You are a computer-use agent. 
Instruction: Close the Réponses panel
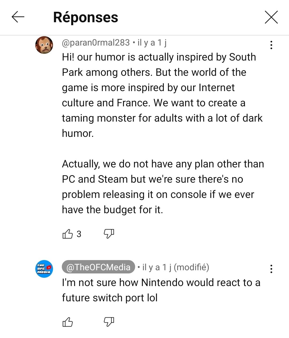tap(271, 17)
